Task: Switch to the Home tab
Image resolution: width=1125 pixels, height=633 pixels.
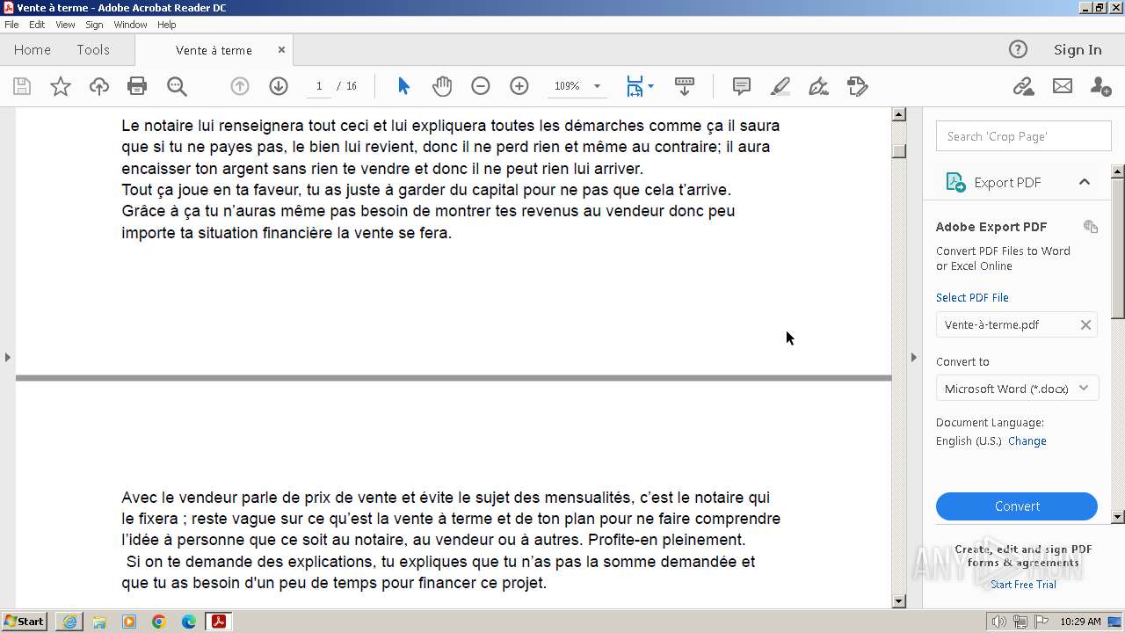Action: point(33,50)
